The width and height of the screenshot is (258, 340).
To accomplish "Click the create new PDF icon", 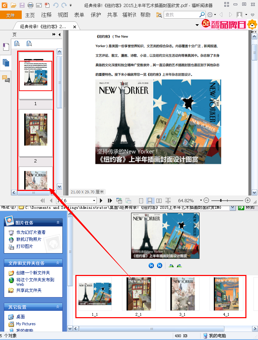I will point(47,5).
